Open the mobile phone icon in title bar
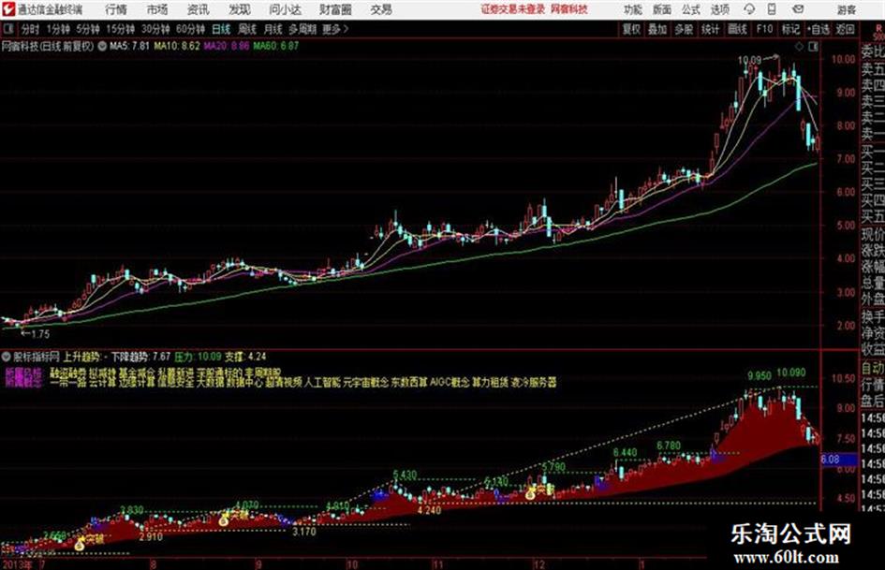885x570 pixels. (x=772, y=9)
